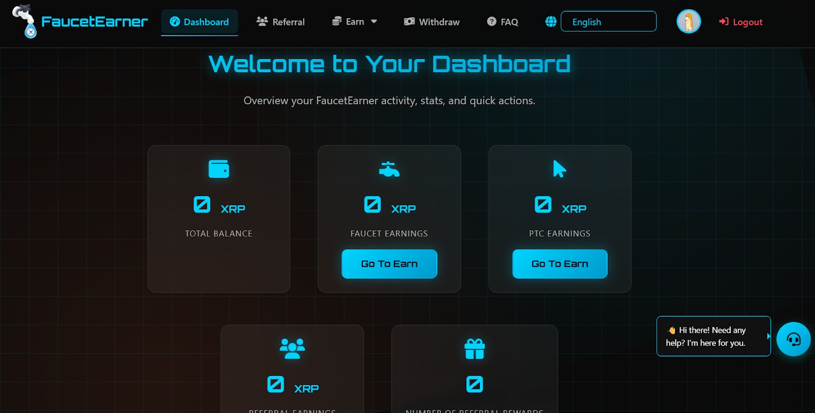The height and width of the screenshot is (413, 815).
Task: Click the Dashboard gauge icon
Action: click(175, 21)
